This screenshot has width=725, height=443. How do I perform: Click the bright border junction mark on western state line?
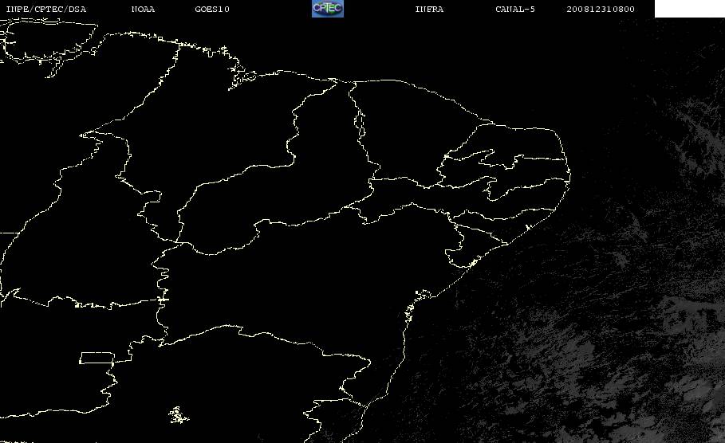[163, 300]
